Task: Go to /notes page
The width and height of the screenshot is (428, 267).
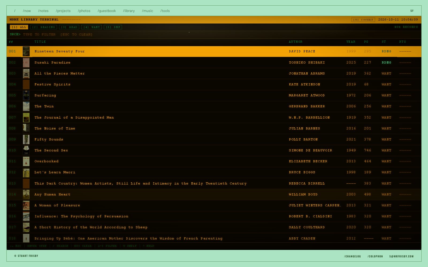Action: point(43,11)
